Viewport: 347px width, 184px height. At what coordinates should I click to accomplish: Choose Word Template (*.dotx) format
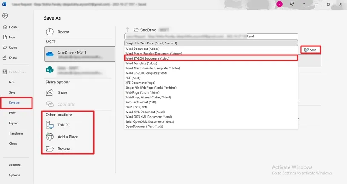pyautogui.click(x=211, y=63)
